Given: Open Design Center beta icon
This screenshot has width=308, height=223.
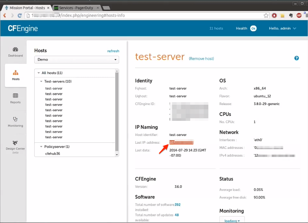Looking at the screenshot, I should (x=16, y=143).
